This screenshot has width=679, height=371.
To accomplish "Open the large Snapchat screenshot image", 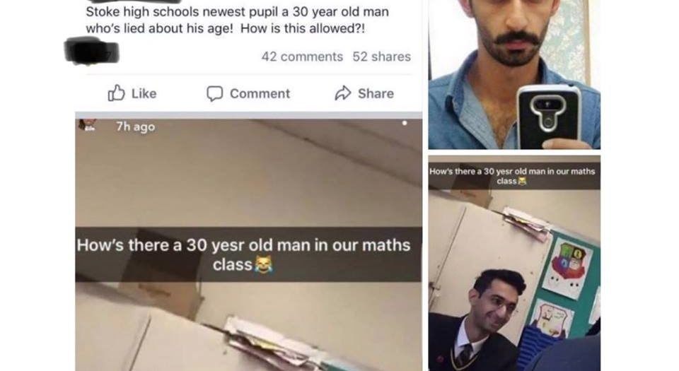I will tap(248, 245).
